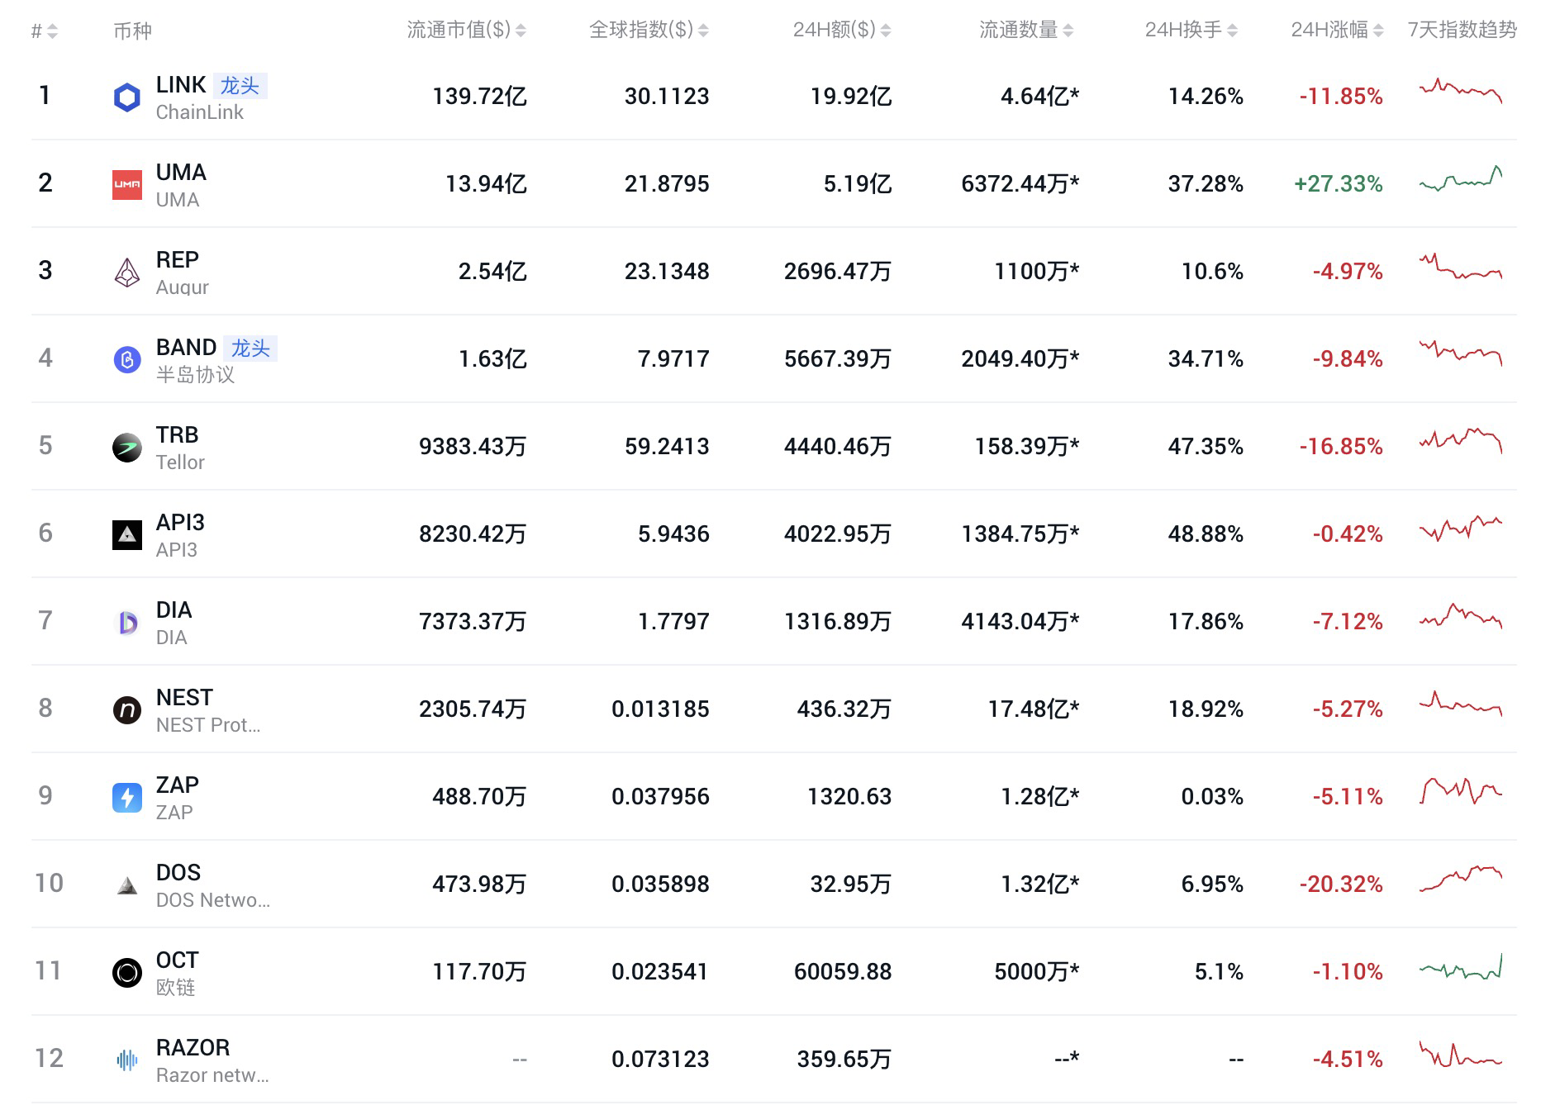Click the ChainLink LINK coin logo
Image resolution: width=1560 pixels, height=1105 pixels.
126,97
